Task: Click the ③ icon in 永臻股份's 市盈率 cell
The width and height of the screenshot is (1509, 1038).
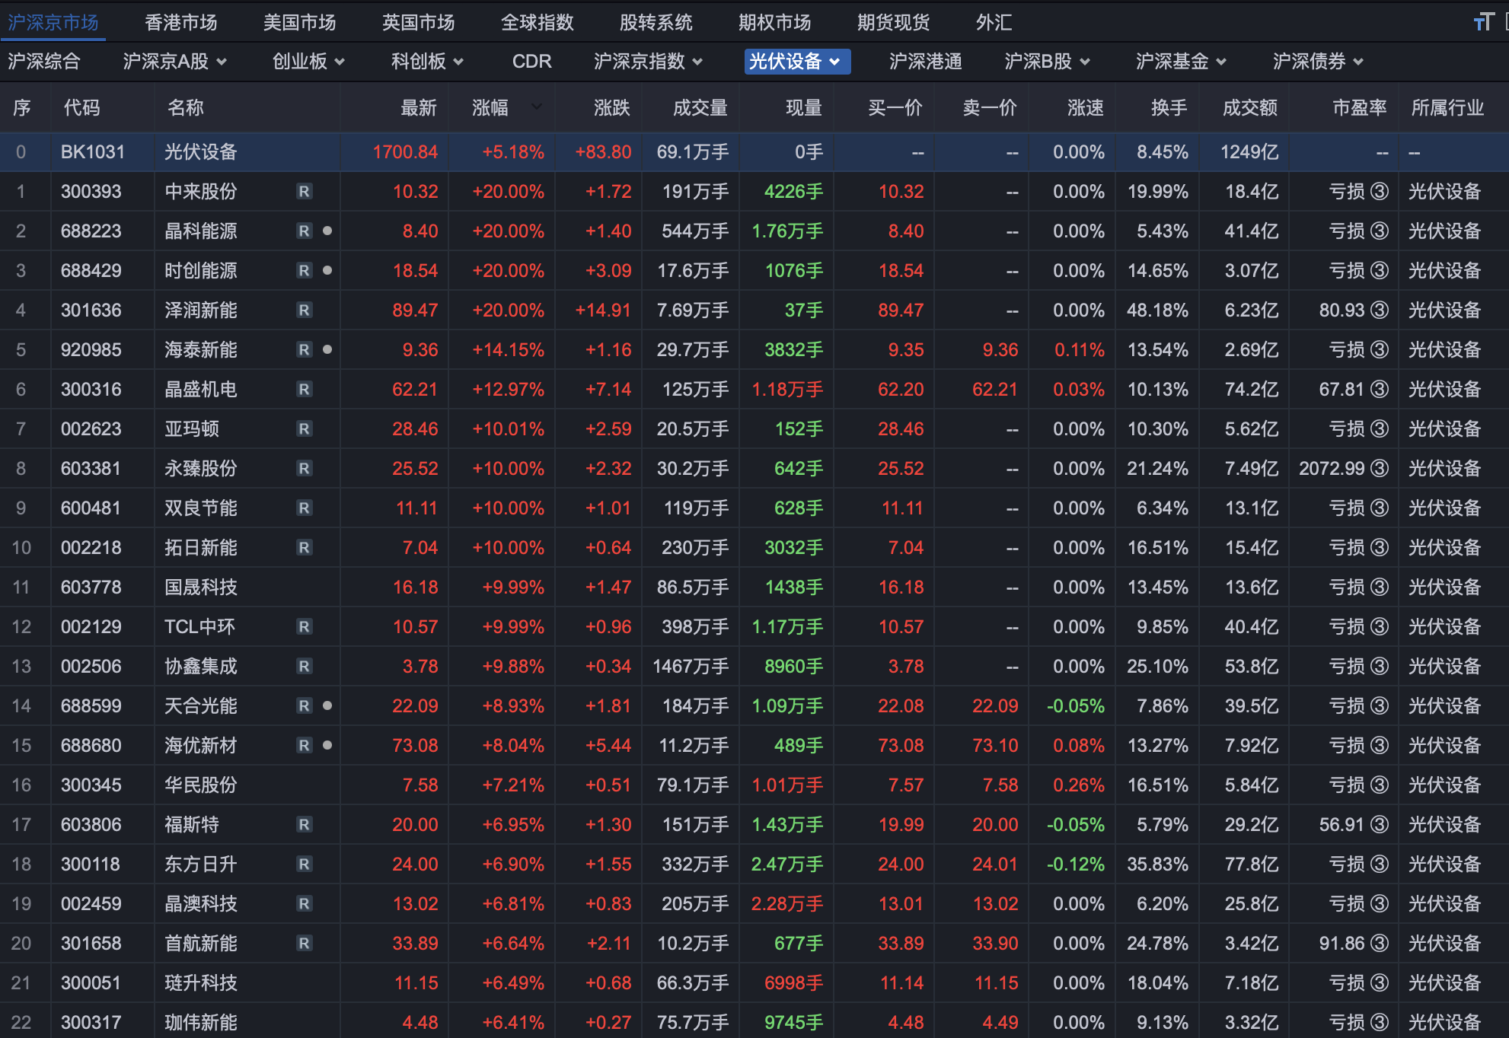Action: click(x=1380, y=469)
